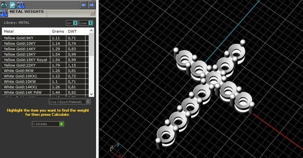Click the round logo icon at top left
303x158 pixels.
coord(4,4)
